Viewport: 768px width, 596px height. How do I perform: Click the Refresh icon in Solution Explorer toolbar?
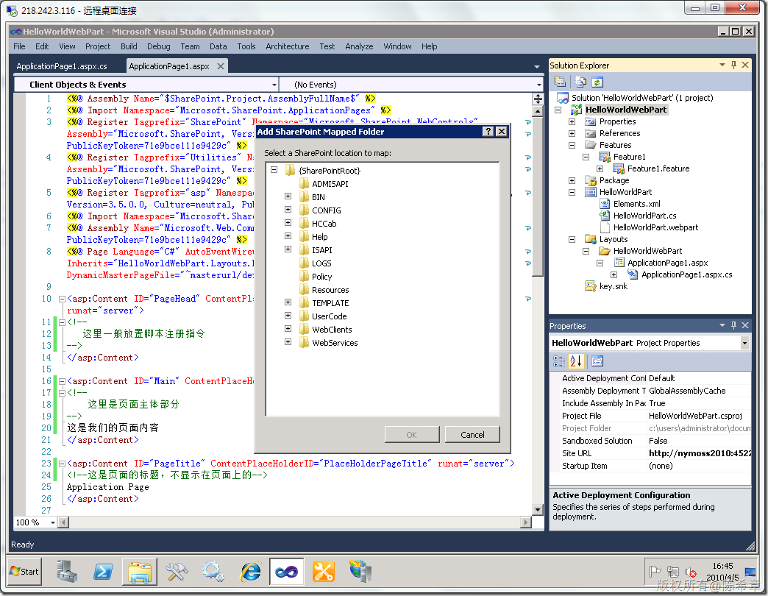[597, 82]
